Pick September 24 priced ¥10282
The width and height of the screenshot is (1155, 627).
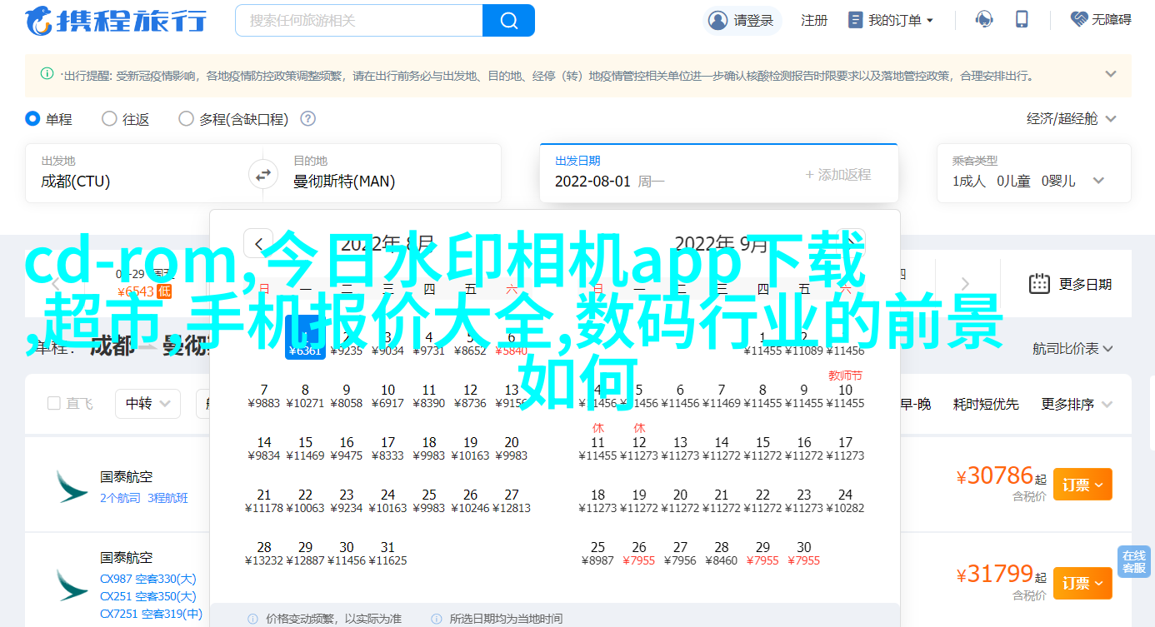(x=845, y=500)
